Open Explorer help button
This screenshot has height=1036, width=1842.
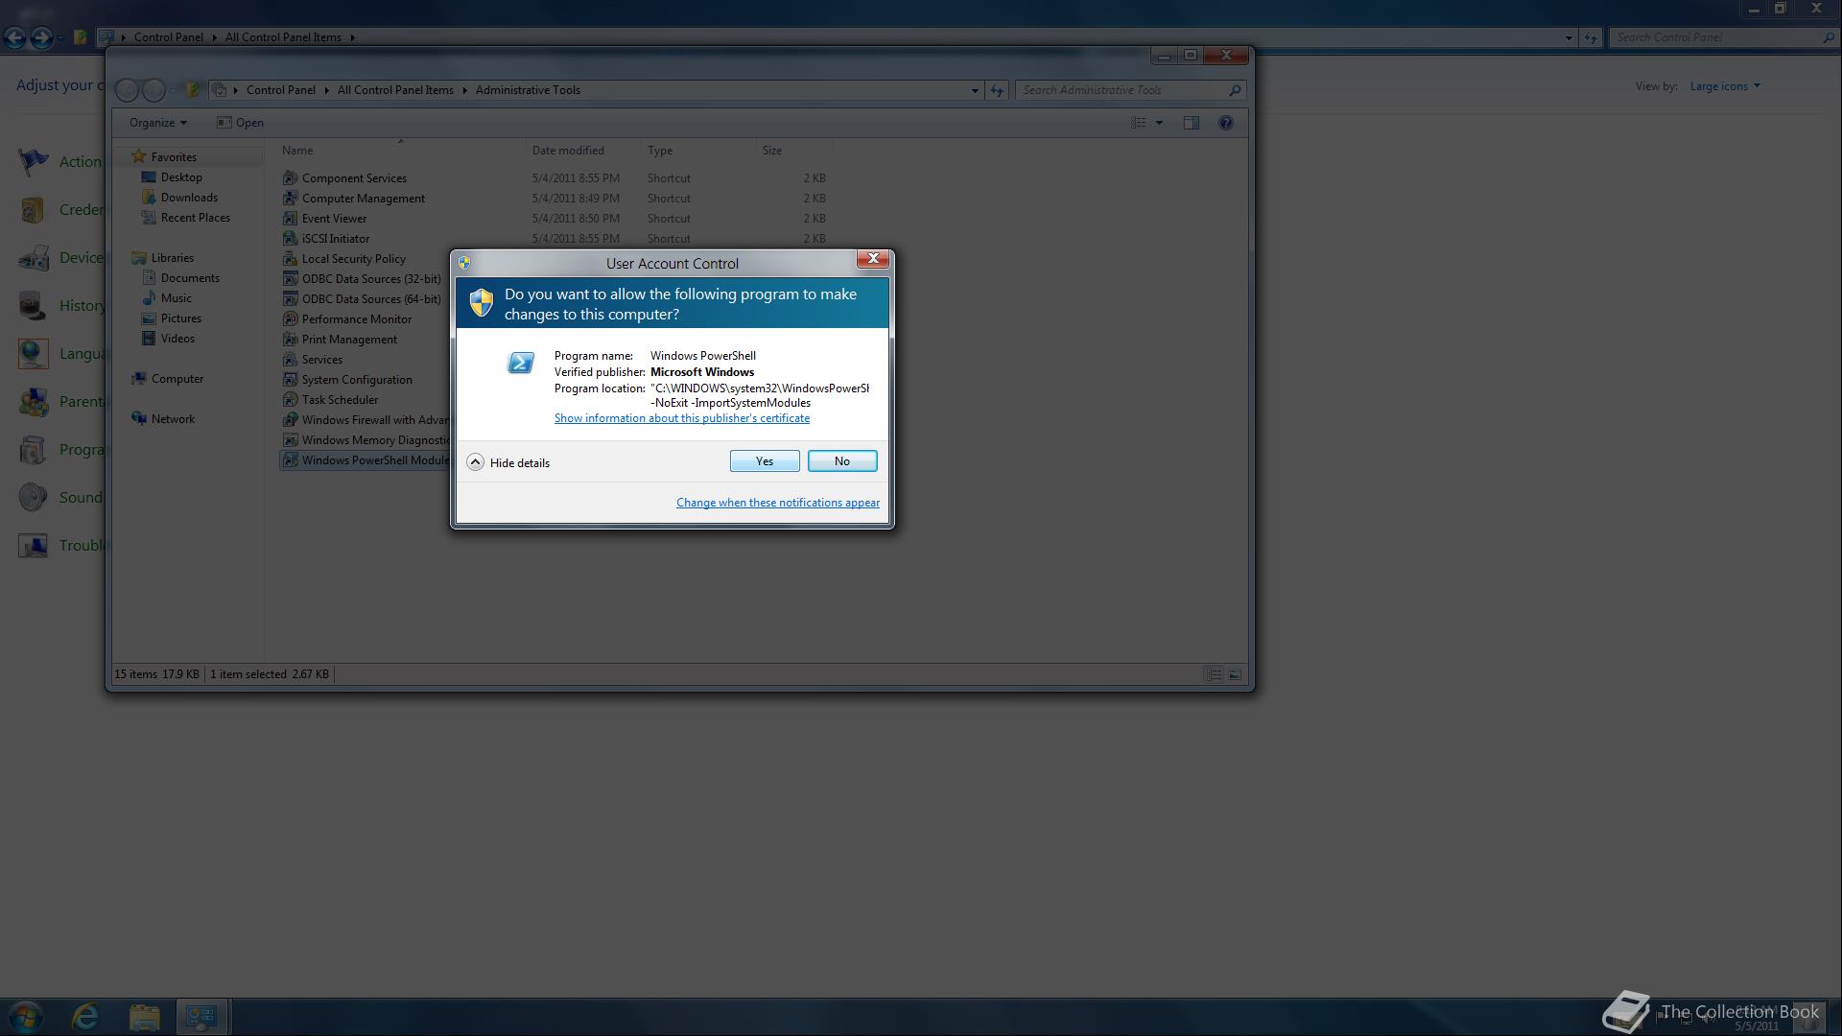[x=1225, y=123]
